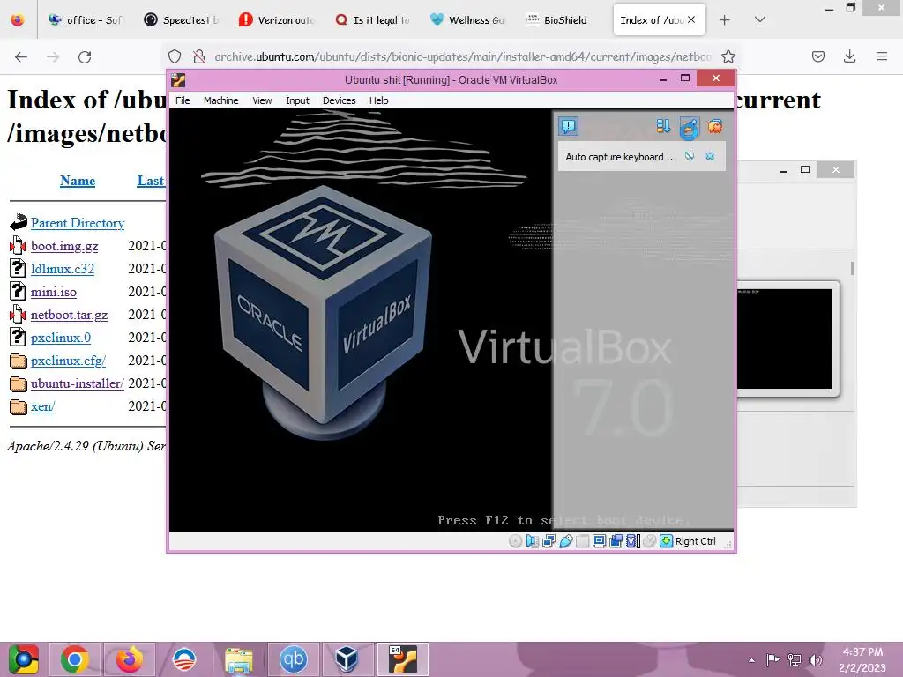
Task: Open a new Firefox tab
Action: click(725, 19)
